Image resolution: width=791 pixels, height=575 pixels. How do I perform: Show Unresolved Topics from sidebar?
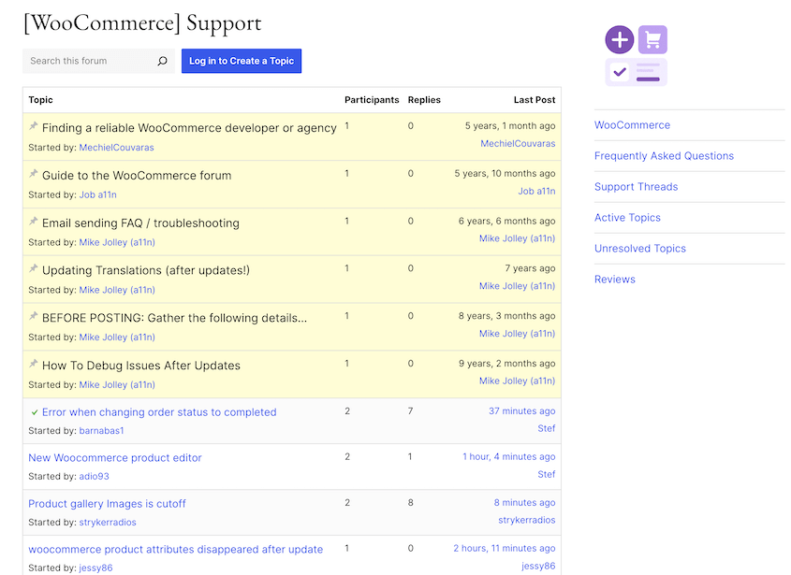(639, 249)
